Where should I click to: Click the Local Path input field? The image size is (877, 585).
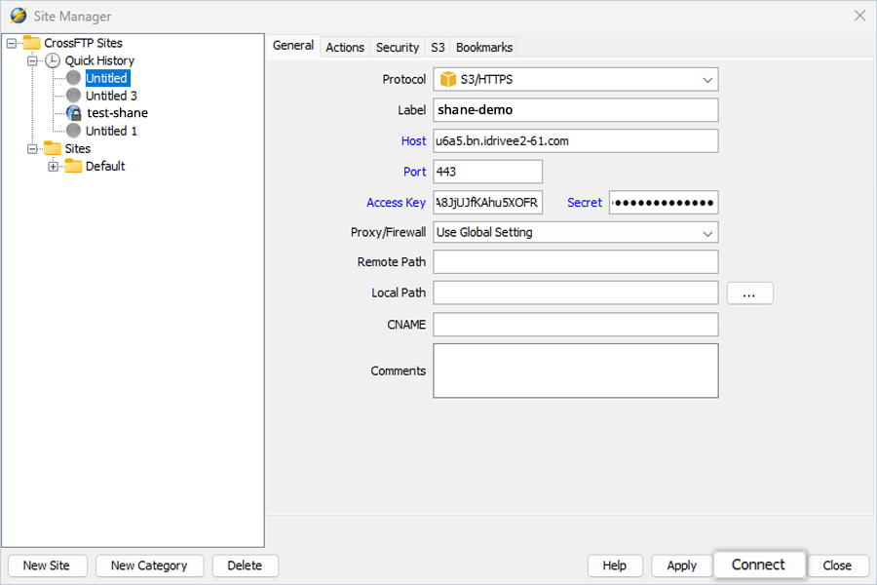576,292
